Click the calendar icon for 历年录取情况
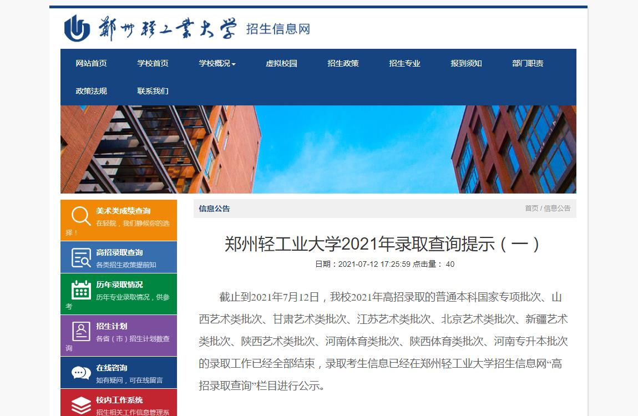This screenshot has height=416, width=638. point(81,290)
